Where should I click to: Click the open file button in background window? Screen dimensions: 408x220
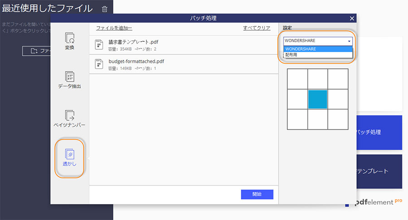point(36,51)
